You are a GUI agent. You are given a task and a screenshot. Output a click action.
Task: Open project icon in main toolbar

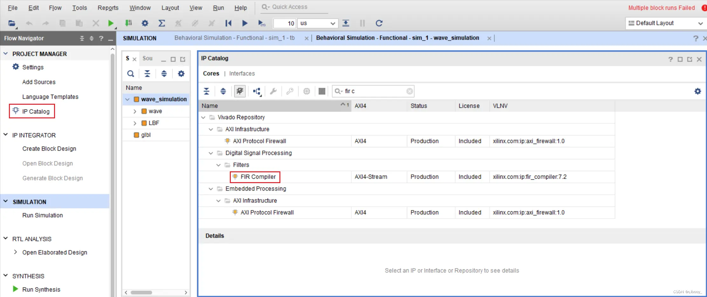point(12,23)
